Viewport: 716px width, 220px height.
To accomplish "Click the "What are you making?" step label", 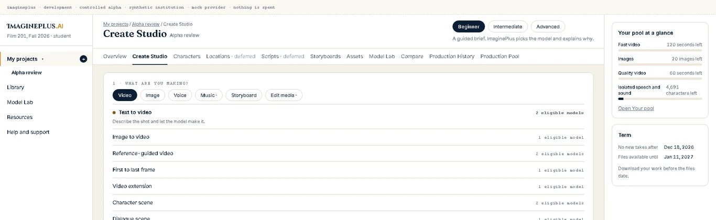I will click(x=150, y=83).
